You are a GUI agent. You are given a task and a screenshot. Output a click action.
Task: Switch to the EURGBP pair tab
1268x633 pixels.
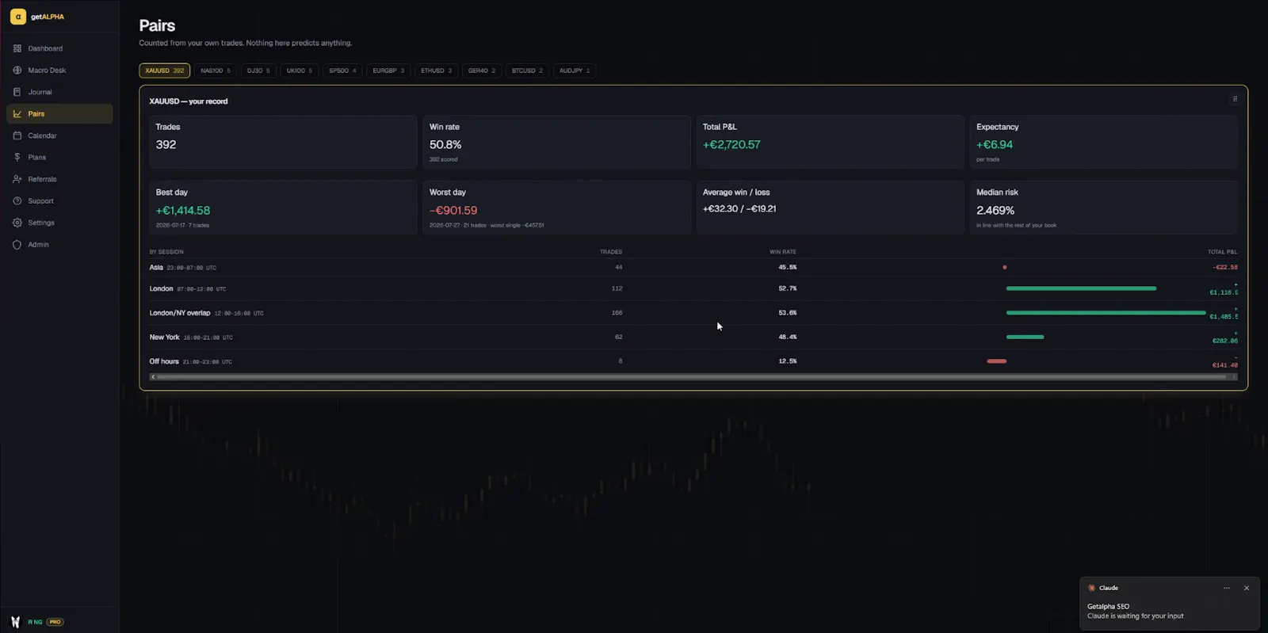coord(388,71)
